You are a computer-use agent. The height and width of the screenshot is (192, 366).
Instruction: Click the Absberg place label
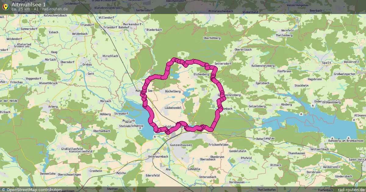point(286,104)
